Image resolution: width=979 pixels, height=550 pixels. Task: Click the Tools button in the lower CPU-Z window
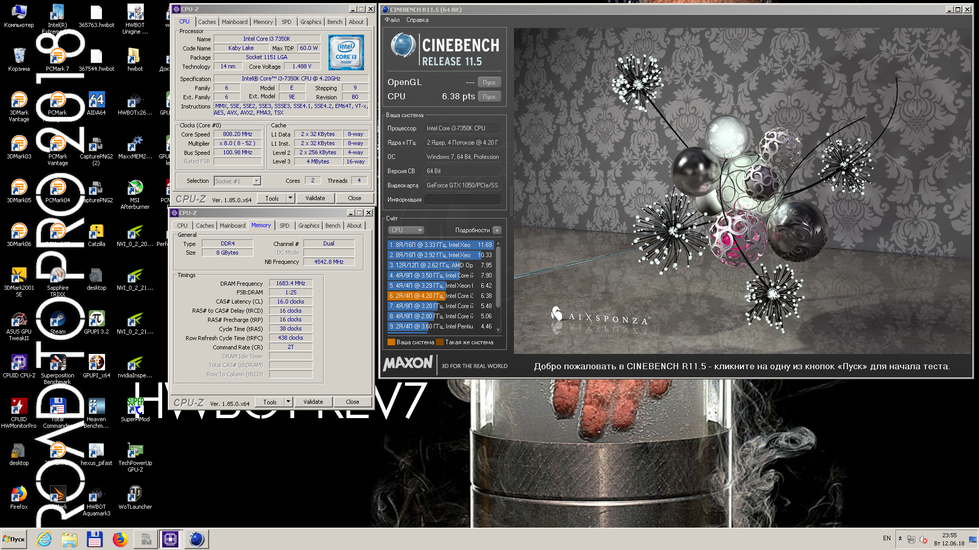(x=270, y=402)
